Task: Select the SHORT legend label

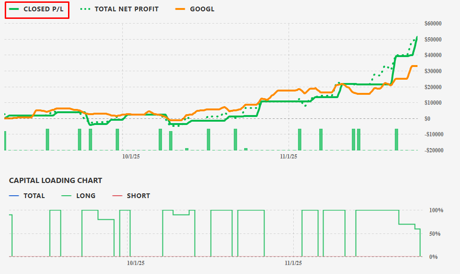Action: pyautogui.click(x=138, y=196)
